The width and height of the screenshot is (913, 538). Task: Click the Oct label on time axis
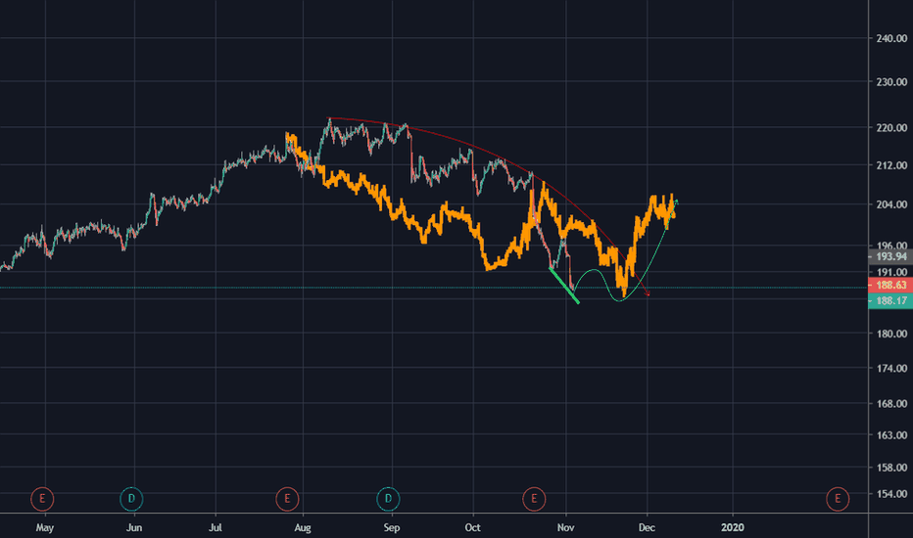(x=473, y=527)
